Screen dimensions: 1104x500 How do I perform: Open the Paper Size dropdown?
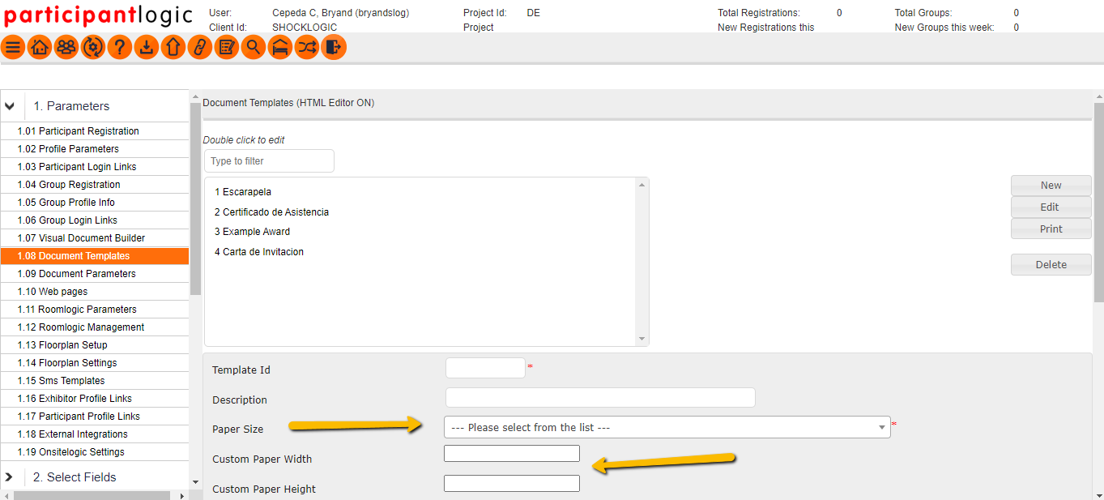[667, 427]
